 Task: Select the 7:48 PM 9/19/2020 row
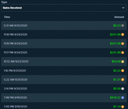click(64, 98)
